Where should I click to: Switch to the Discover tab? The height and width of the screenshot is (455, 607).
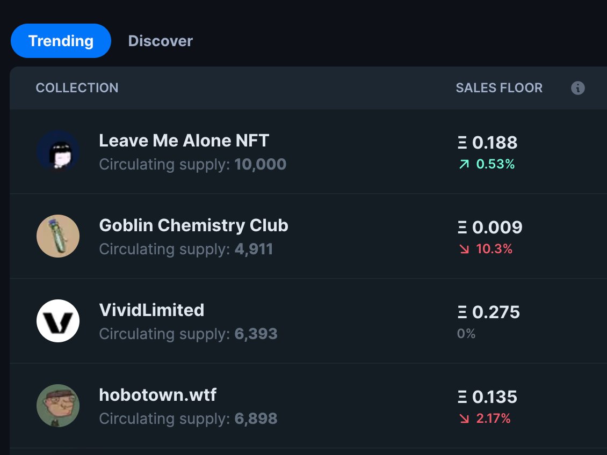[x=160, y=41]
